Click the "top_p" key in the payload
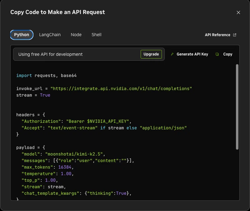Screen dimensions: 250x211 (31, 180)
